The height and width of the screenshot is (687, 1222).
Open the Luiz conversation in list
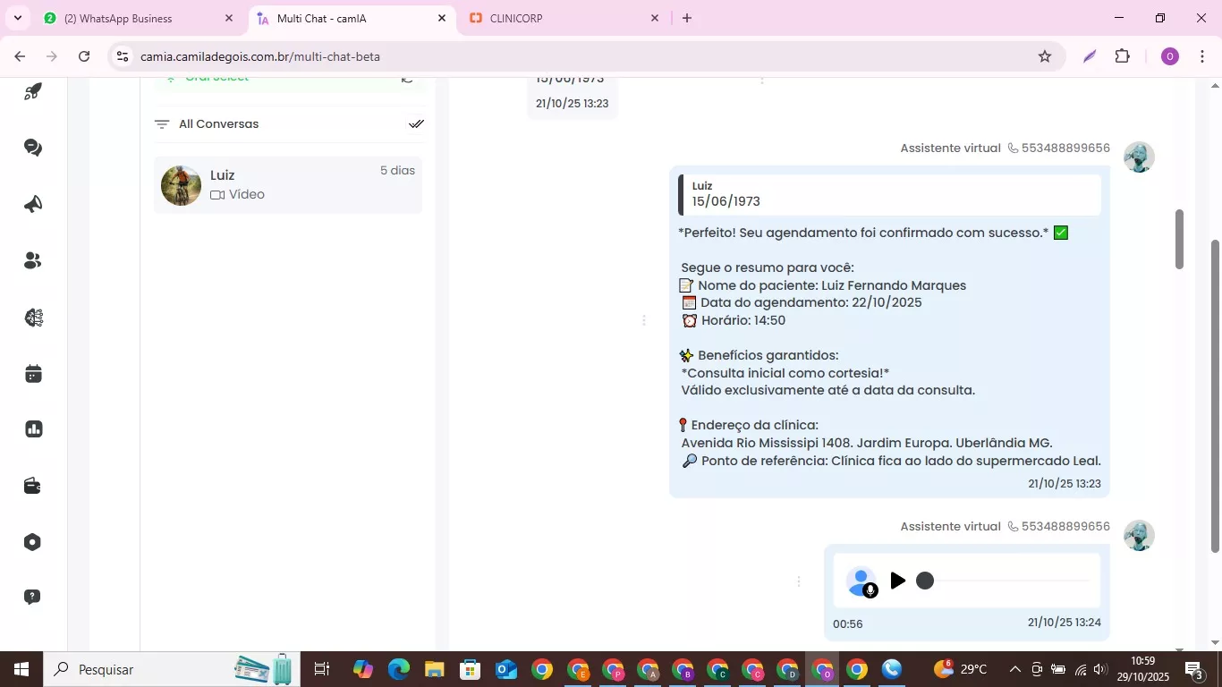(x=287, y=185)
